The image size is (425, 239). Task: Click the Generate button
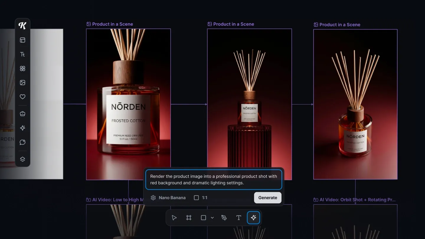tap(268, 198)
